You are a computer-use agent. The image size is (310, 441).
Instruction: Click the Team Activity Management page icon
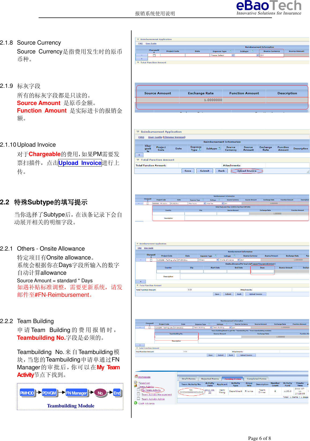click(139, 394)
